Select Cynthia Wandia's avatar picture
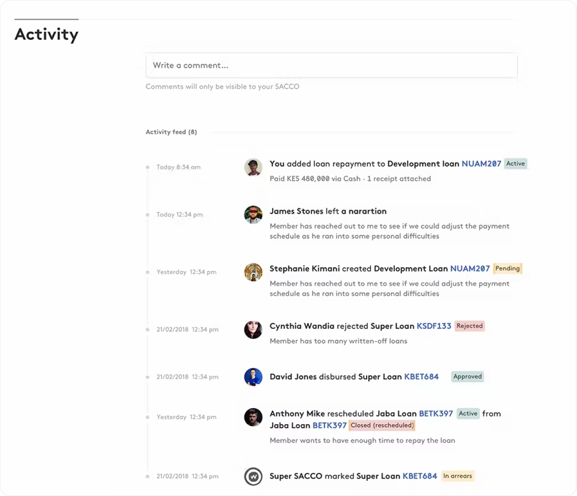 (x=253, y=330)
